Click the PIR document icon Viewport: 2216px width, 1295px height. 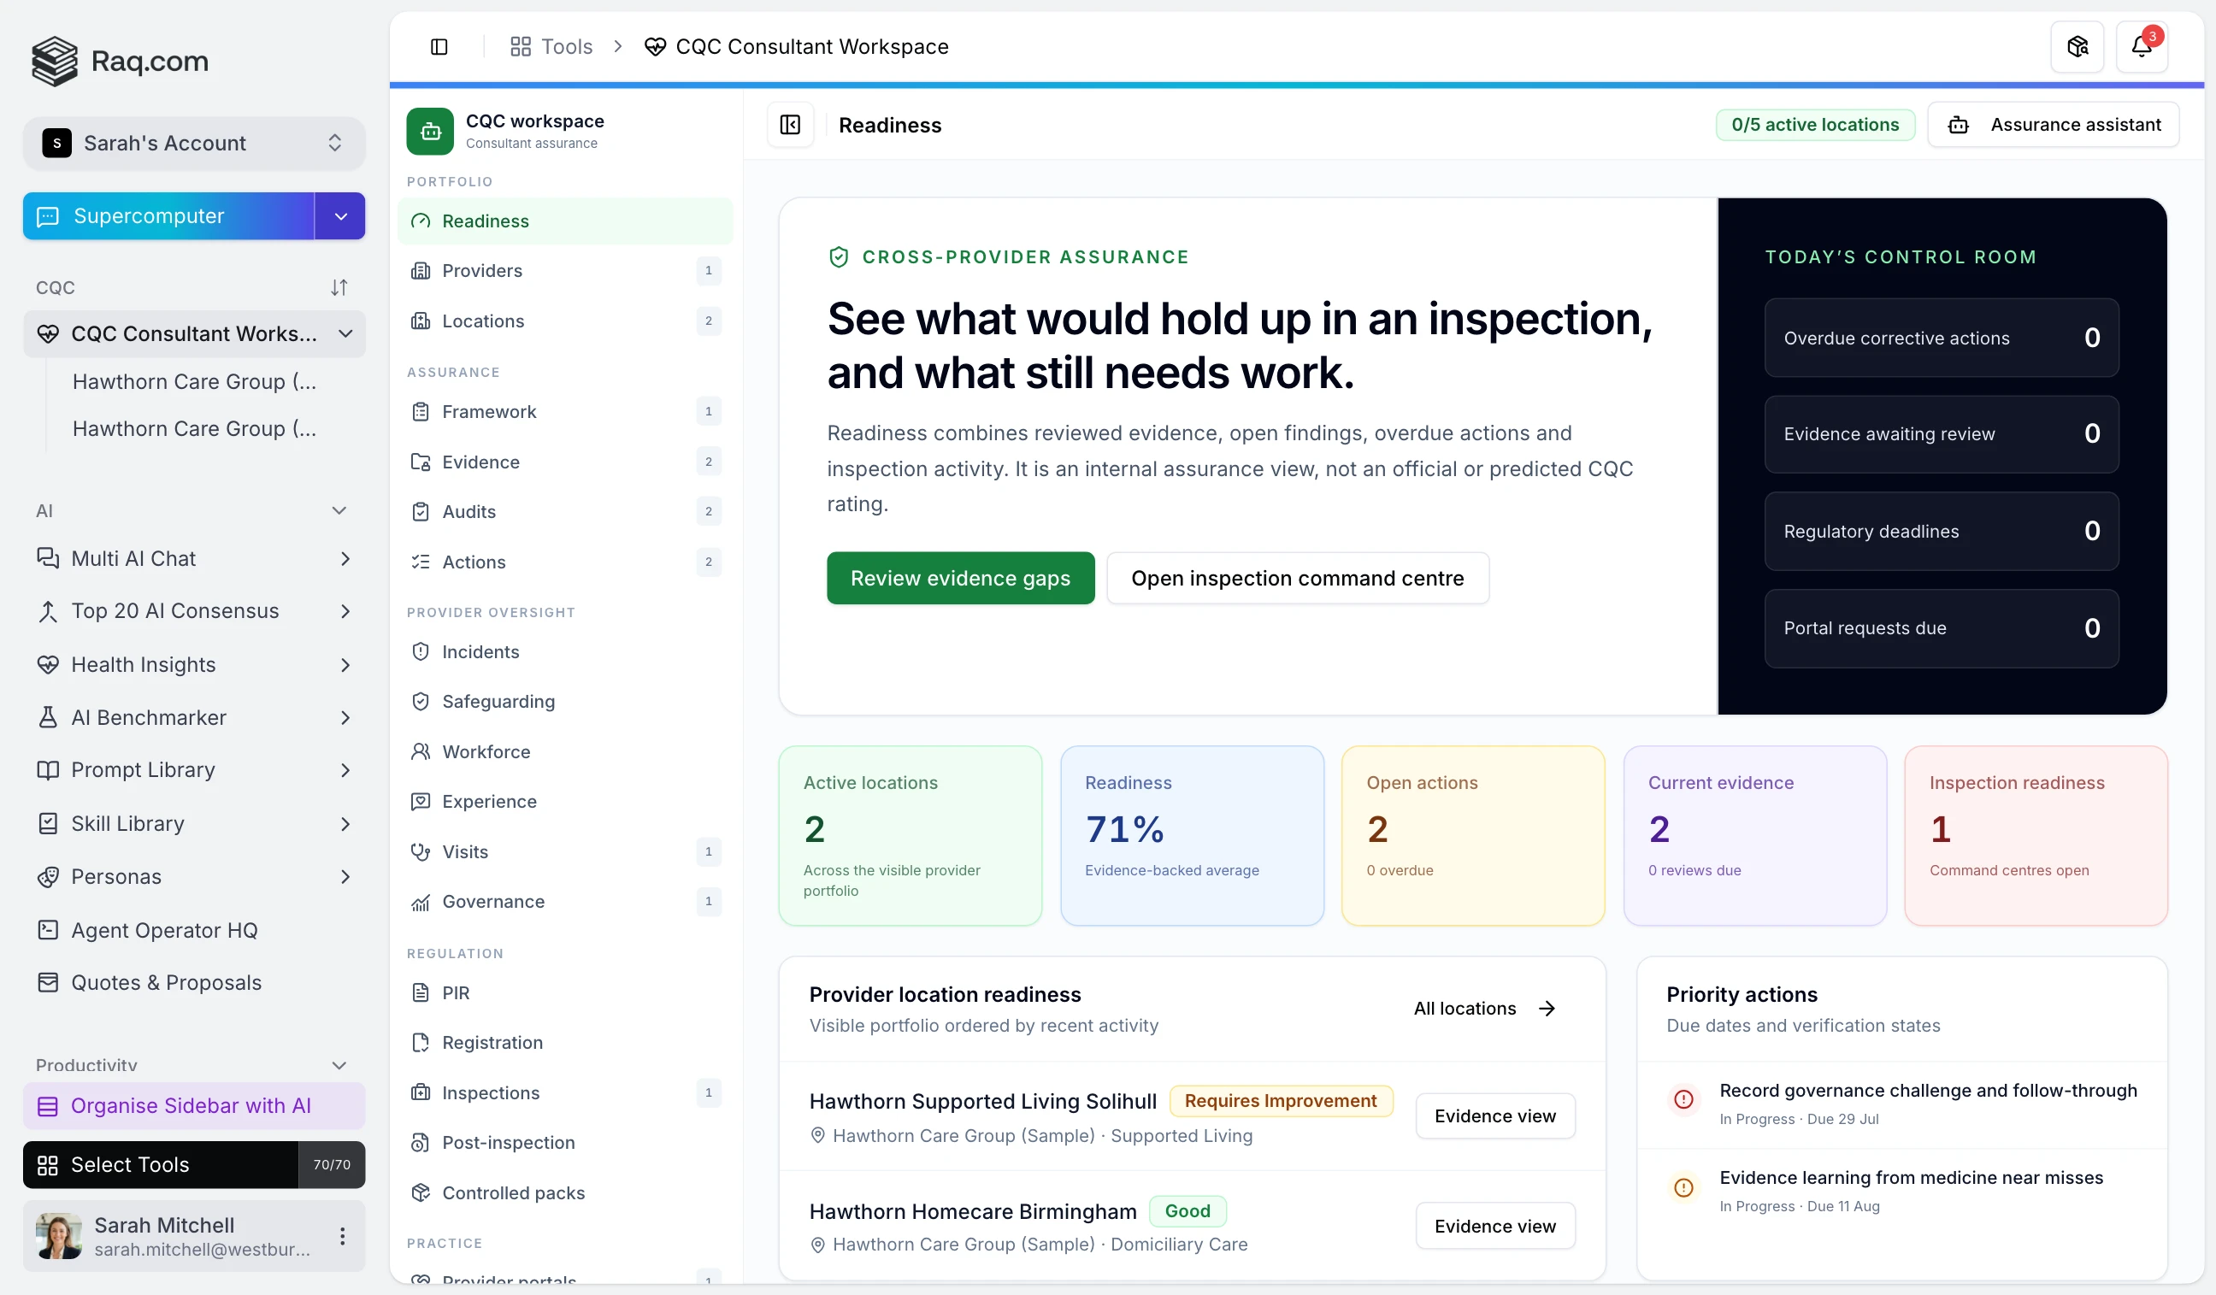421,992
